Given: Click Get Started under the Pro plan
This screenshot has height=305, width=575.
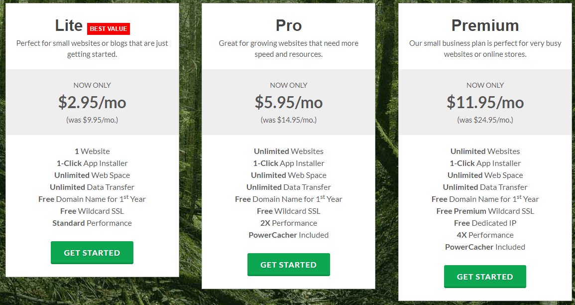Looking at the screenshot, I should pyautogui.click(x=289, y=265).
